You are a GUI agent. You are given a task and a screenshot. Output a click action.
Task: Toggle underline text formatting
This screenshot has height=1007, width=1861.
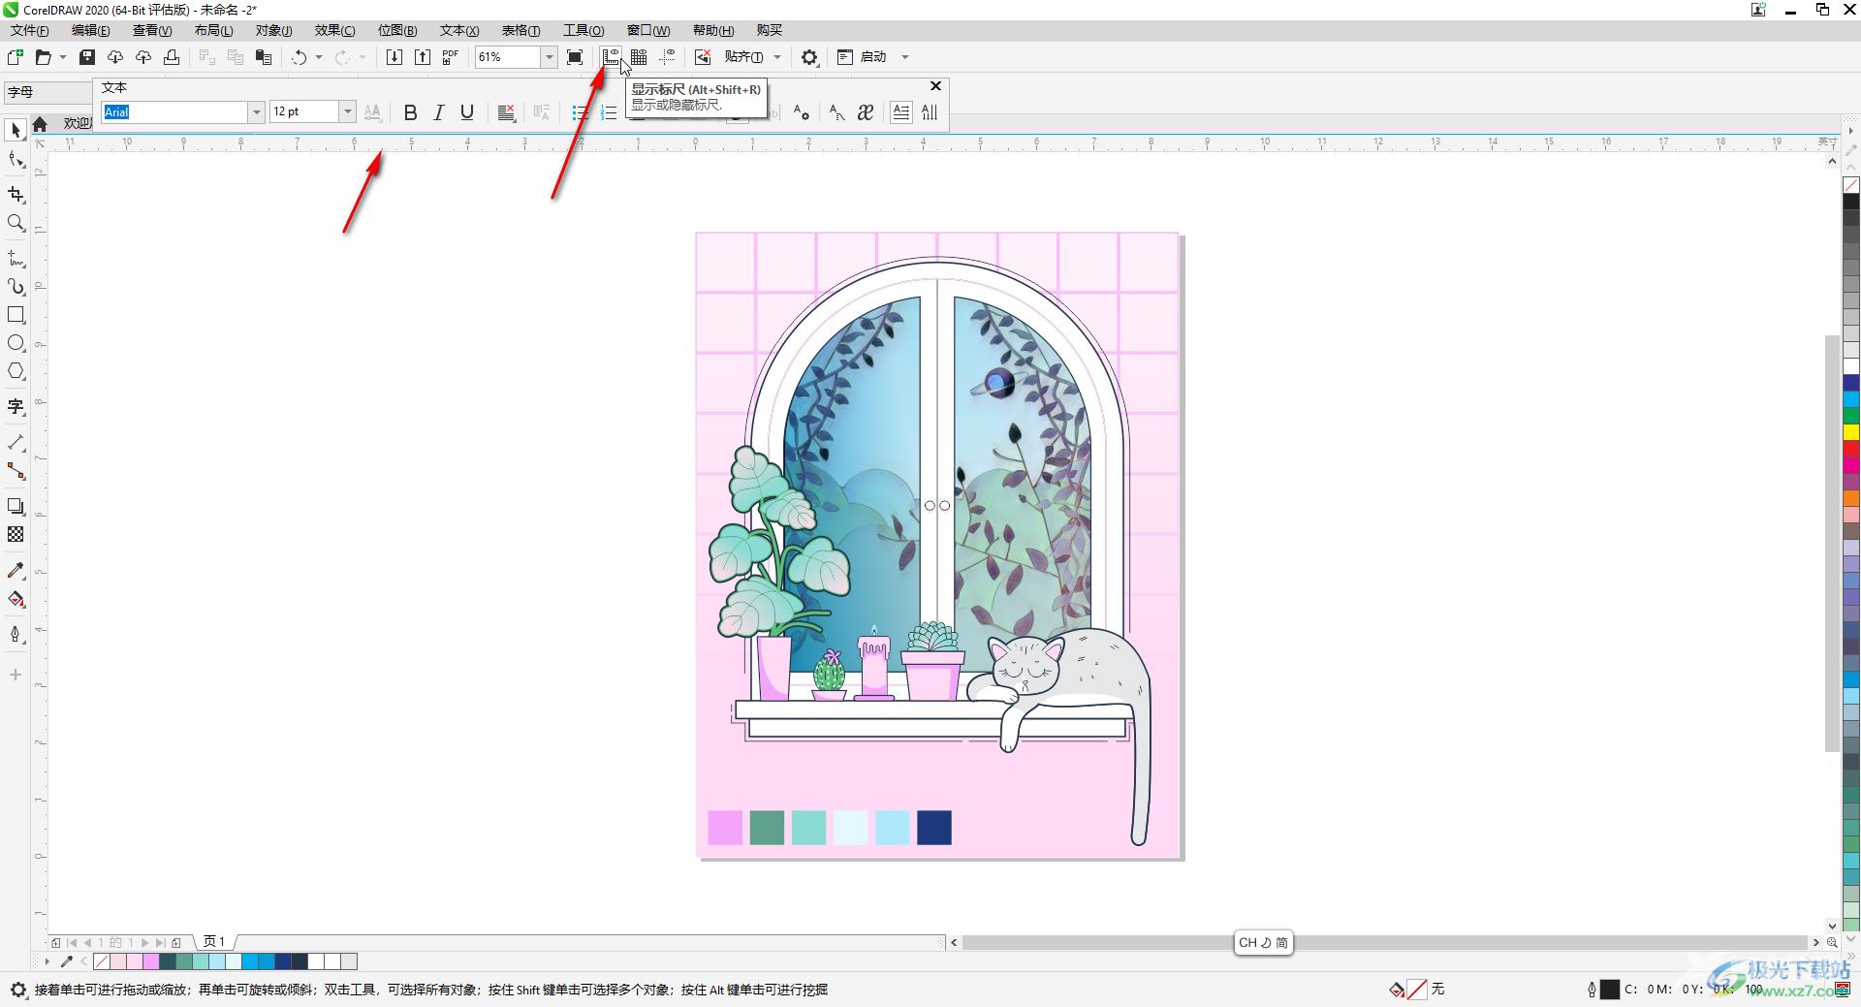467,112
